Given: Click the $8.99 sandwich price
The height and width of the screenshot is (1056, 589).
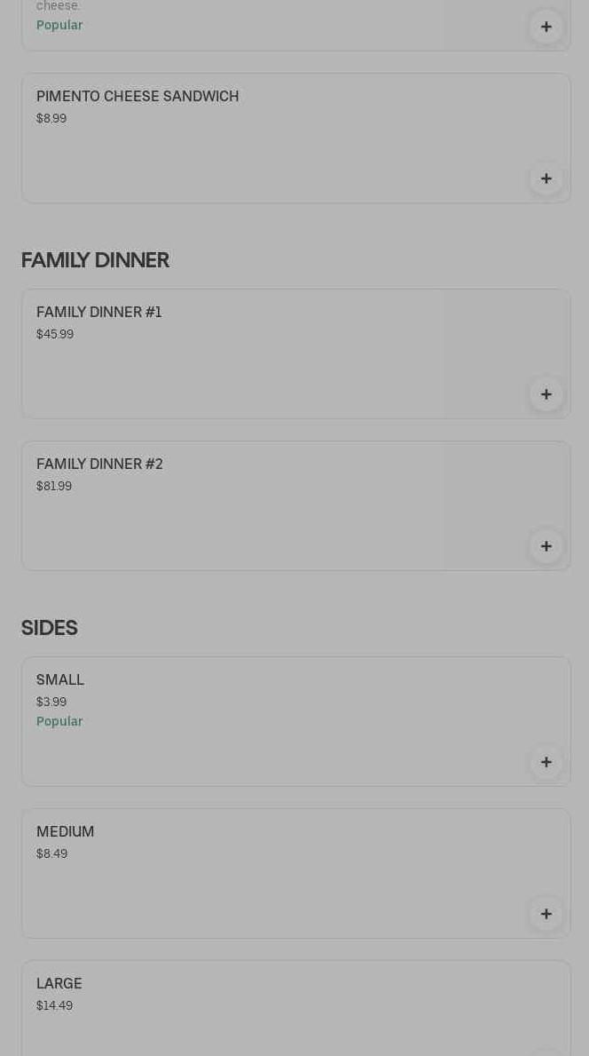Looking at the screenshot, I should [x=51, y=118].
